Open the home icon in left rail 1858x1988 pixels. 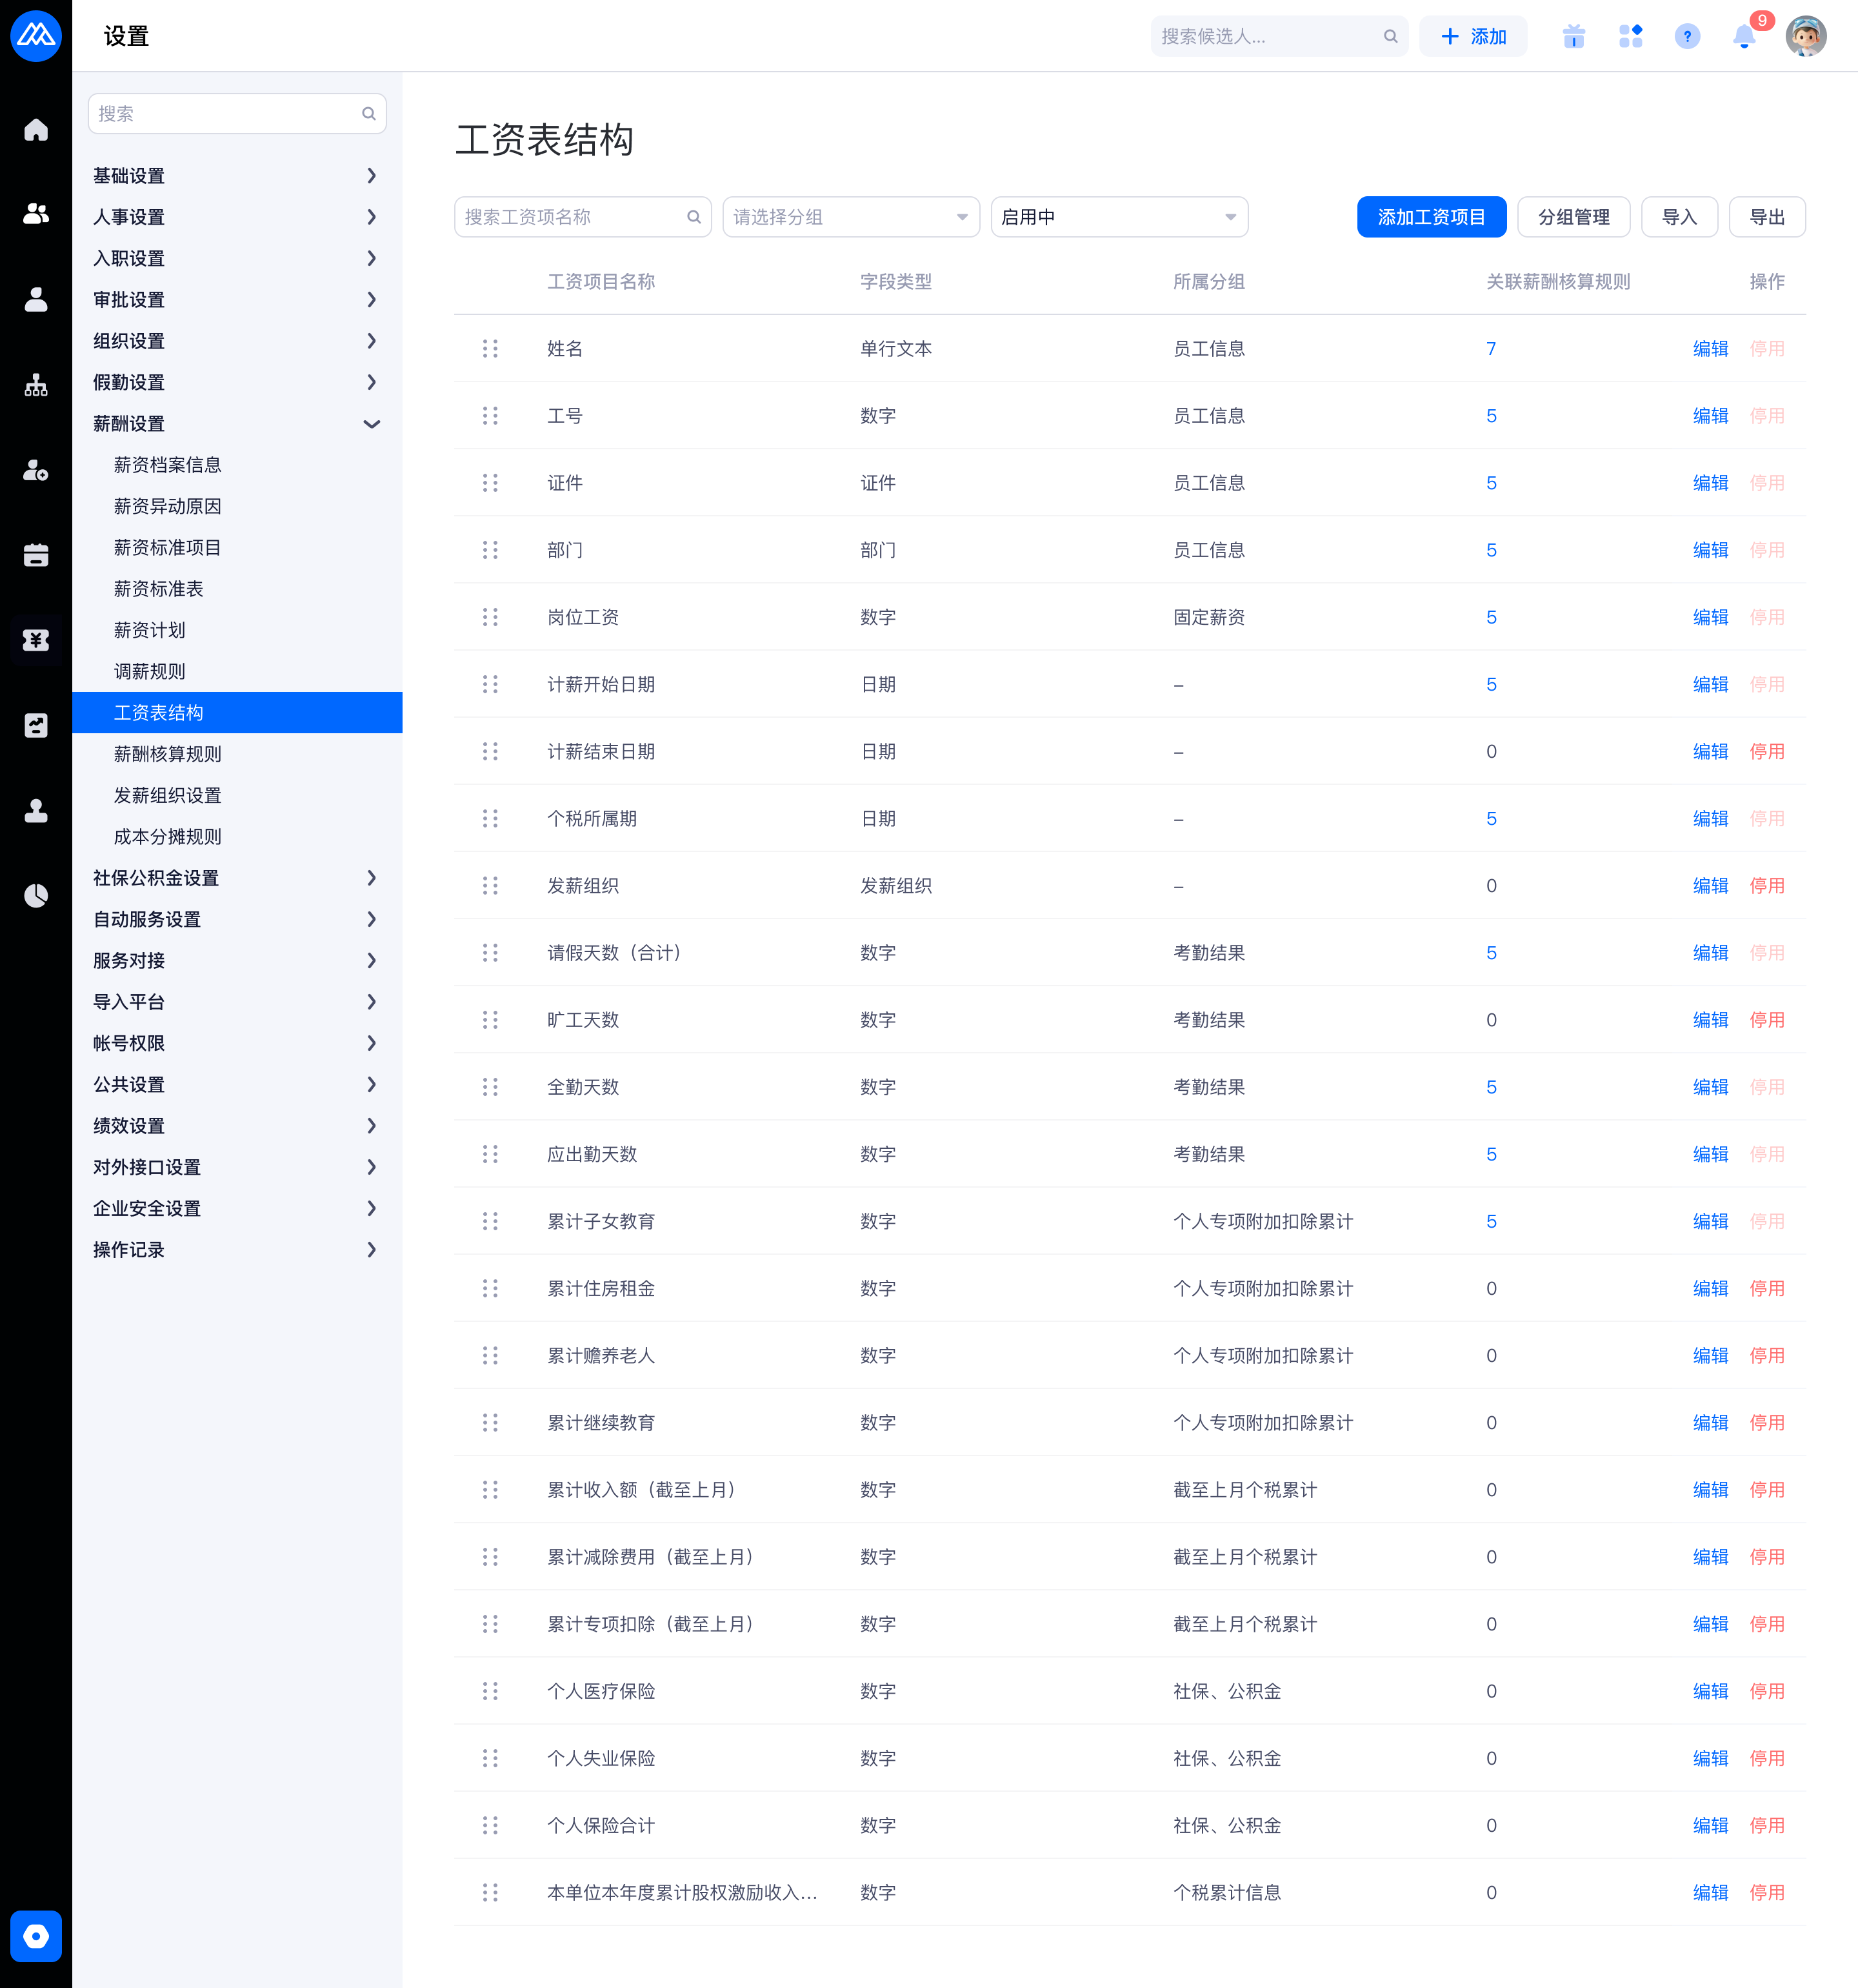pyautogui.click(x=36, y=130)
